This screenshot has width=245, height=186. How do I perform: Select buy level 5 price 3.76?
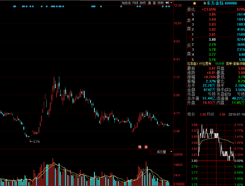212,60
